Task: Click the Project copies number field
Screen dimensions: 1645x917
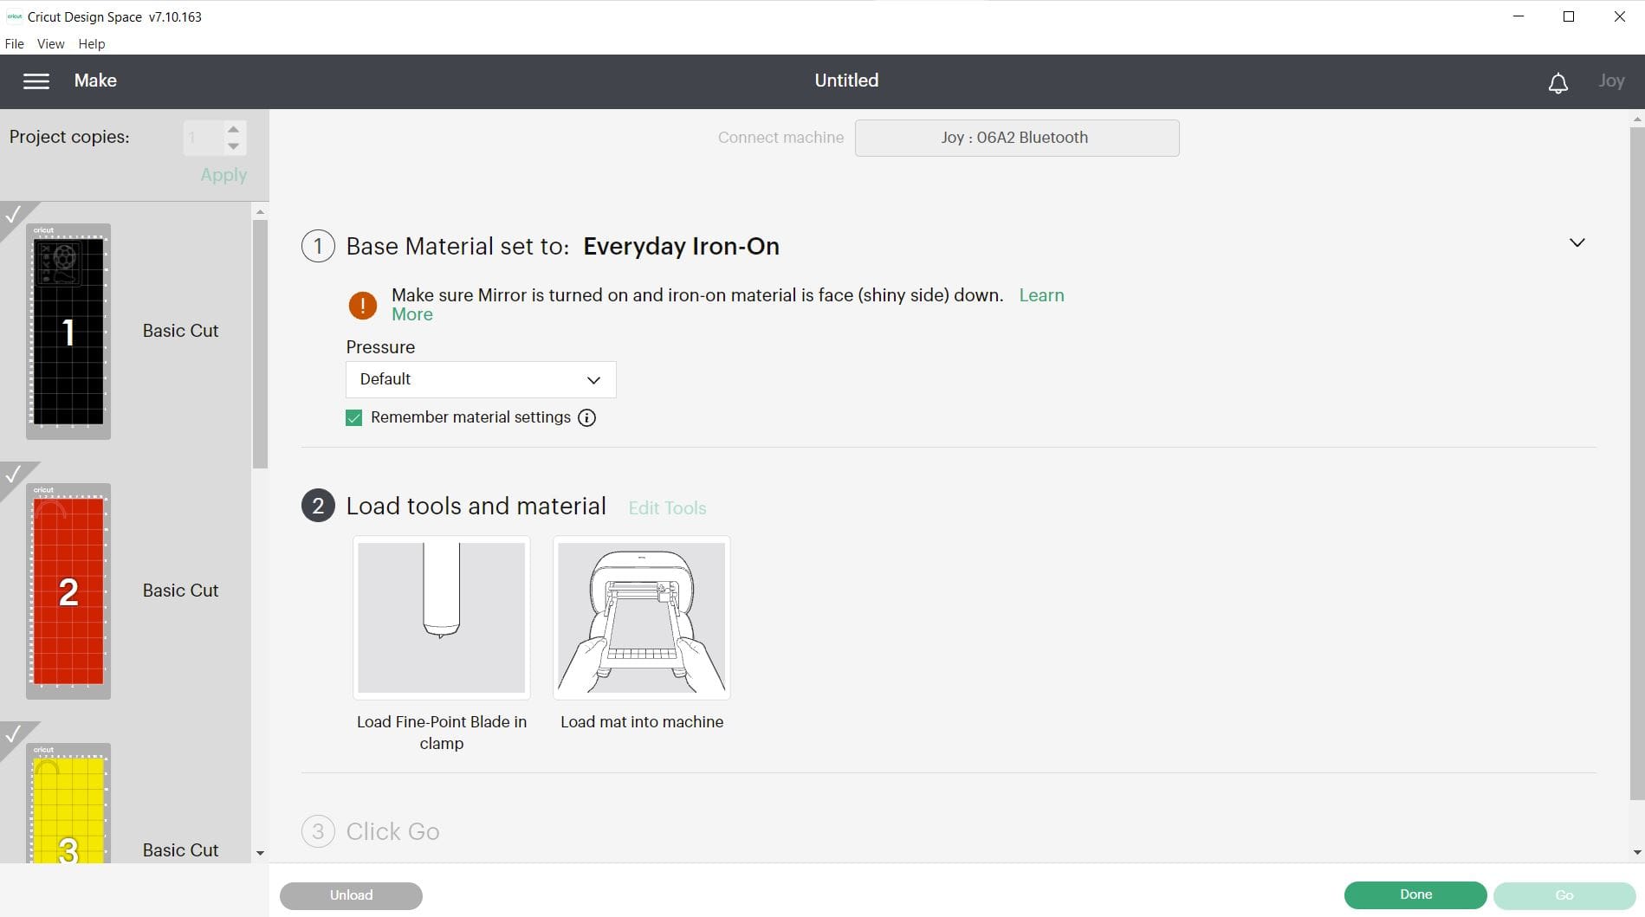Action: pyautogui.click(x=203, y=138)
